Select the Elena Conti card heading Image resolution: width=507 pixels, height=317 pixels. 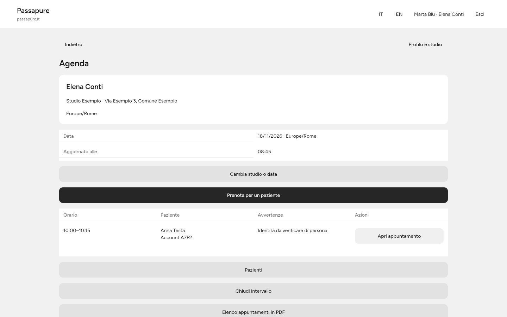click(84, 87)
